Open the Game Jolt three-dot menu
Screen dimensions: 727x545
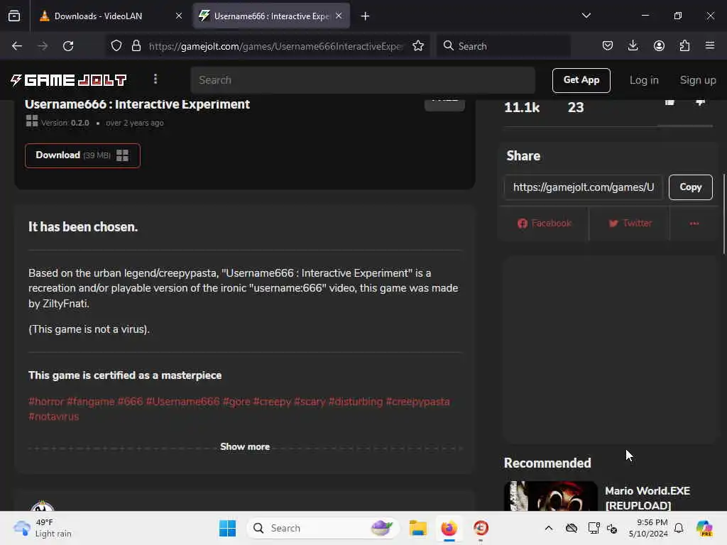[x=155, y=79]
